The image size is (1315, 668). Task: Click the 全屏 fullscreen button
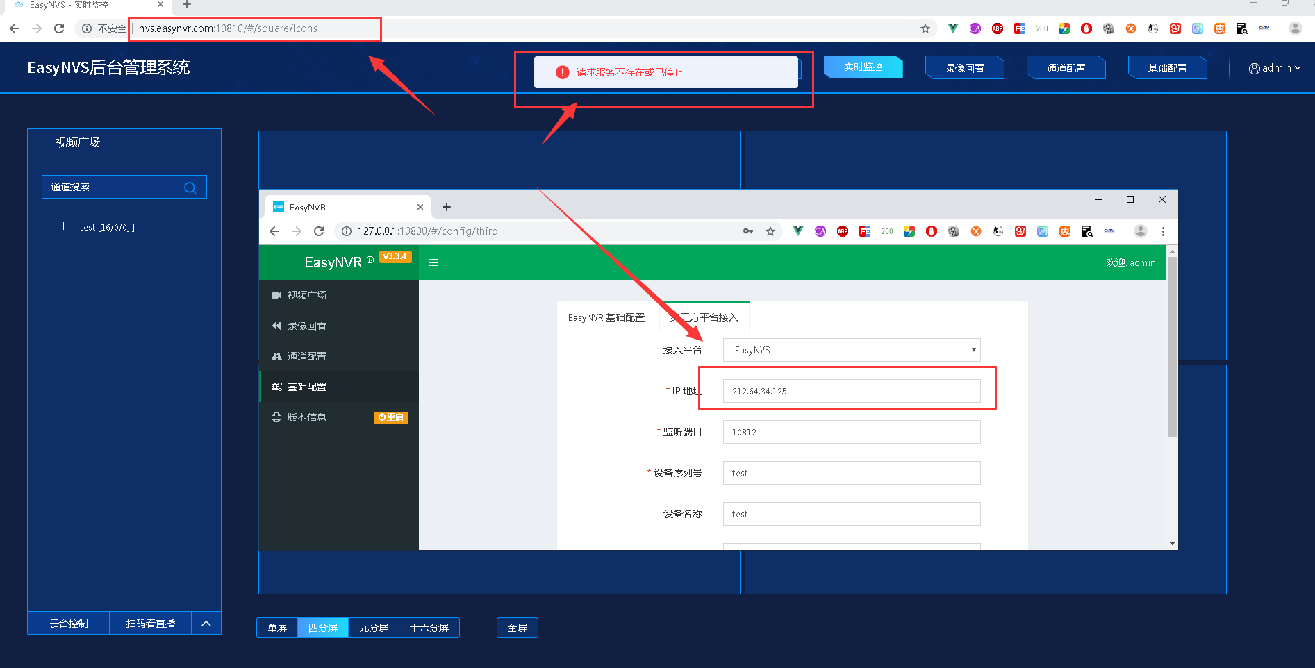518,628
